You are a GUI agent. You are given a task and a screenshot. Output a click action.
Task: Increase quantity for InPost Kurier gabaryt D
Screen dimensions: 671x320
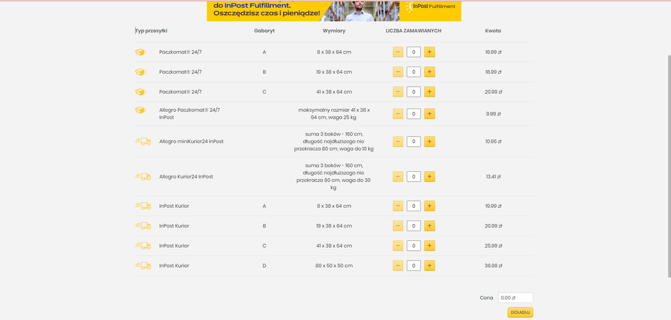(x=430, y=266)
